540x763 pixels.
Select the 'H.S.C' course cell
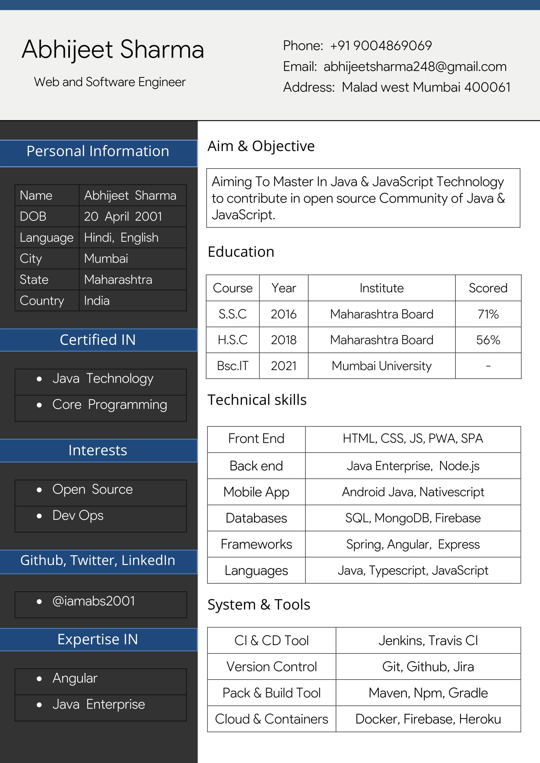pos(232,340)
